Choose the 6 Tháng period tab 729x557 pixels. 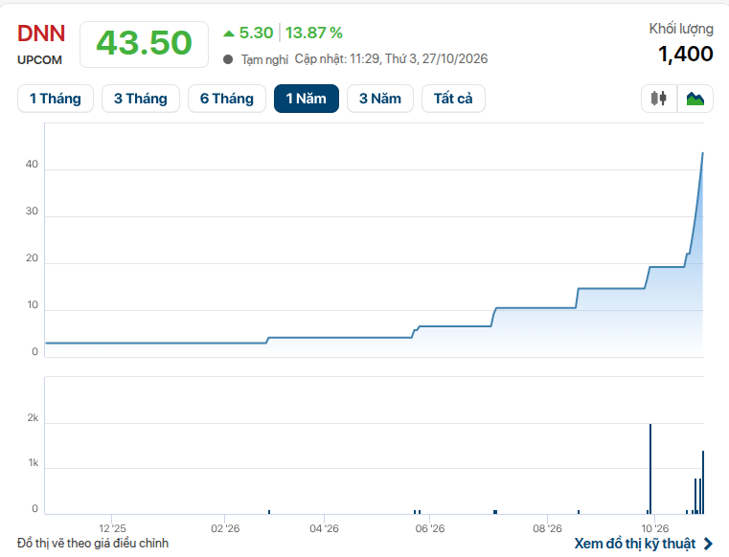click(227, 99)
